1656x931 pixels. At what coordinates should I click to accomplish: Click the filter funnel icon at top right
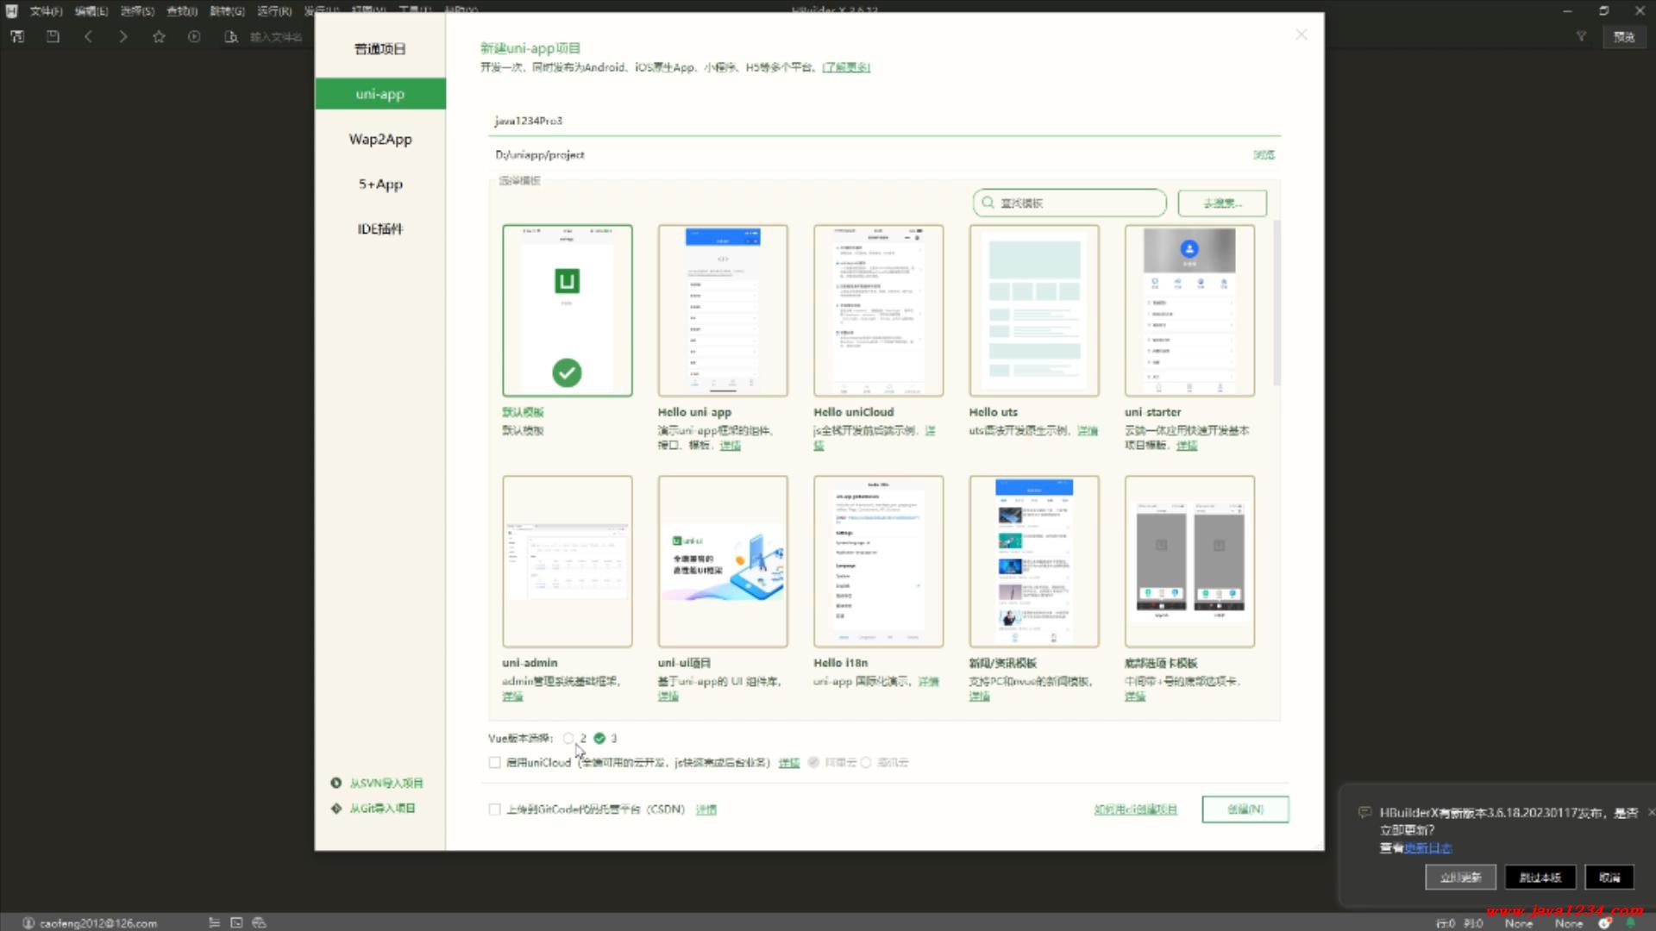1581,37
